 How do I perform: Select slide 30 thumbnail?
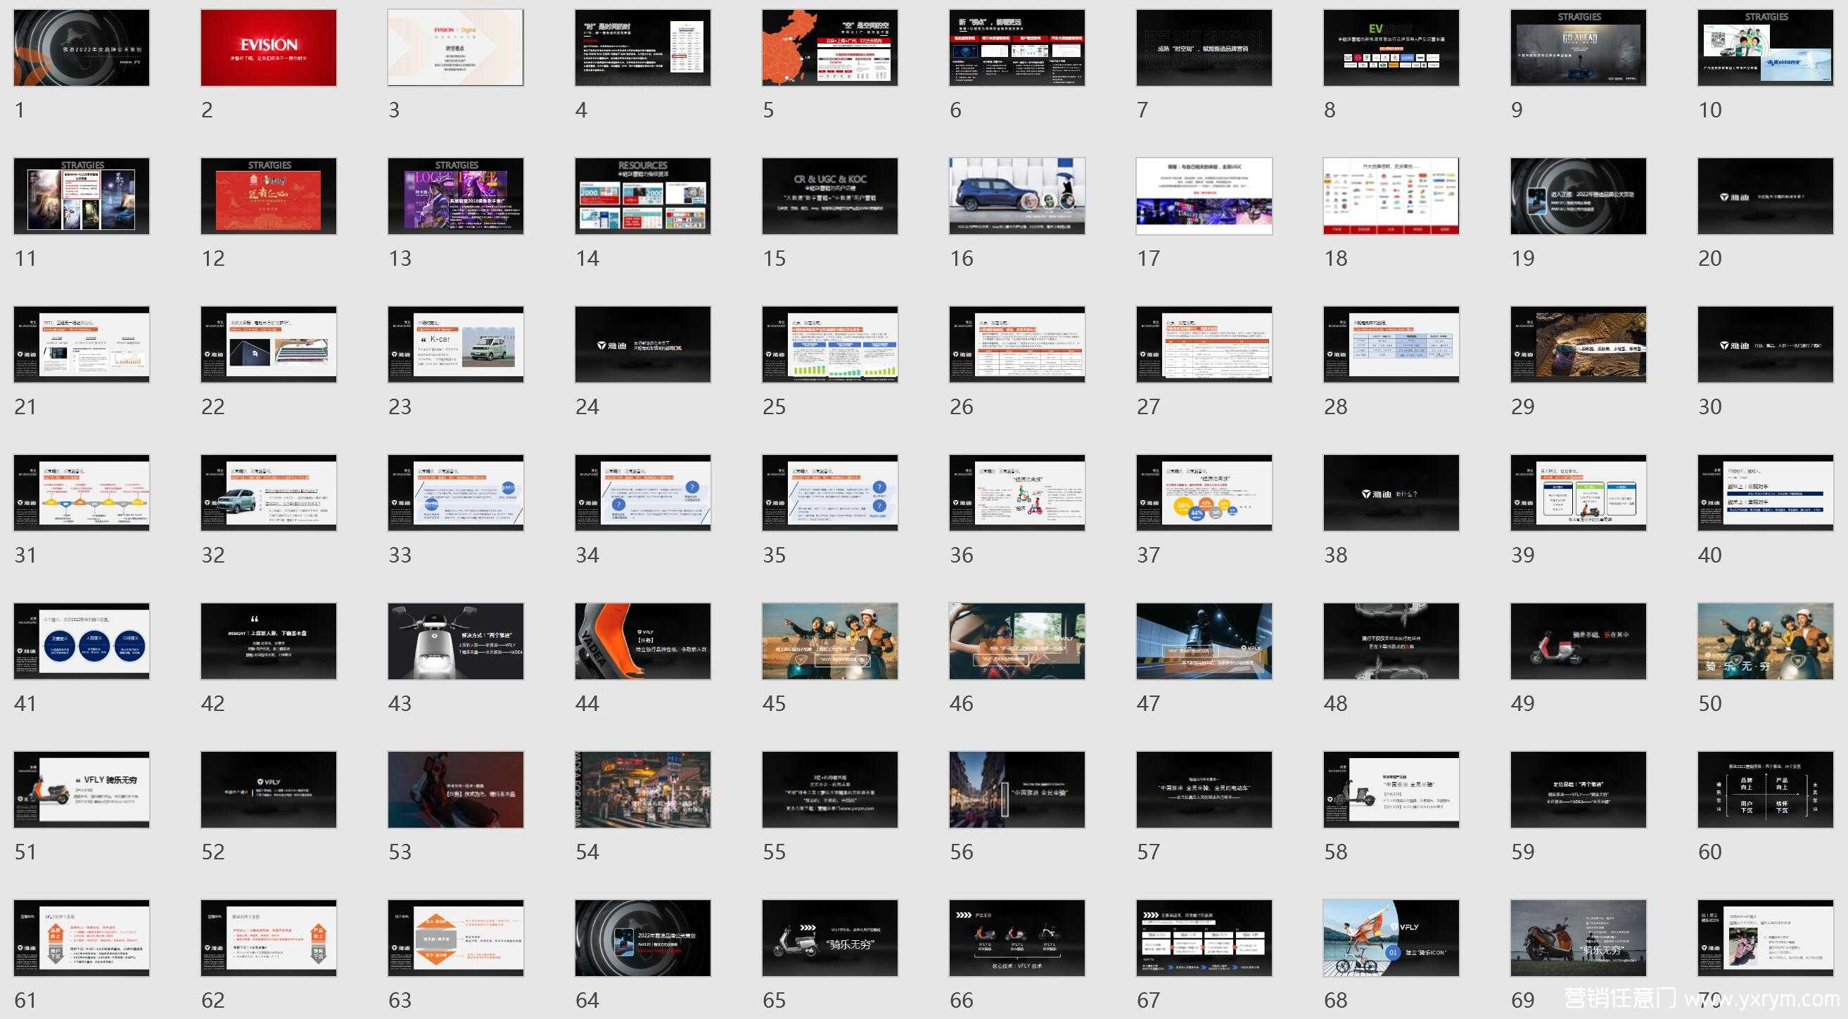click(1766, 345)
